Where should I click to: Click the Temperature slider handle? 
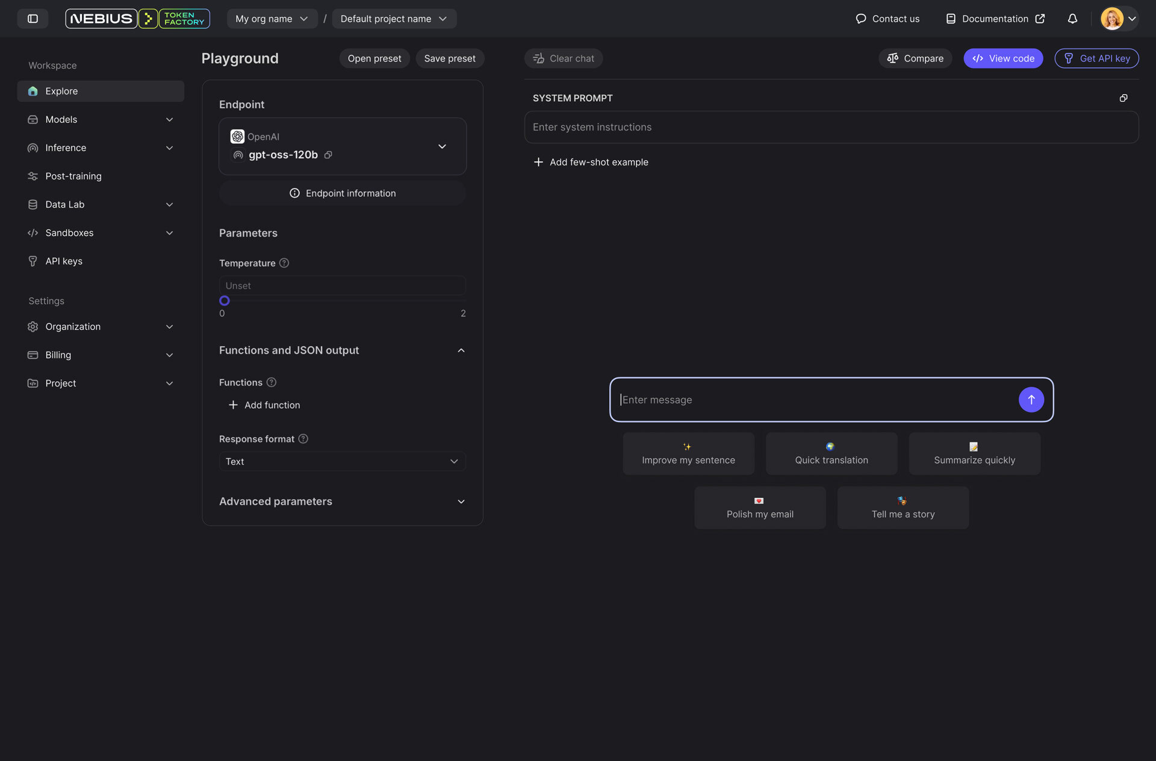225,300
